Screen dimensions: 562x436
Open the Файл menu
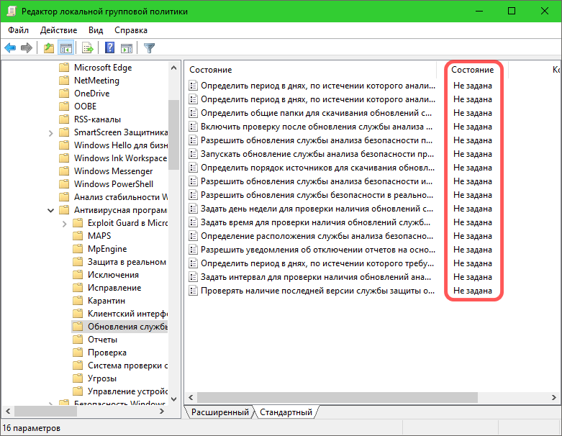19,30
